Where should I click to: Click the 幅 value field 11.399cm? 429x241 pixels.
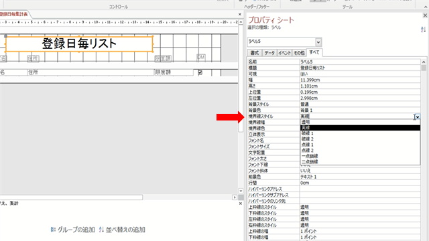360,80
